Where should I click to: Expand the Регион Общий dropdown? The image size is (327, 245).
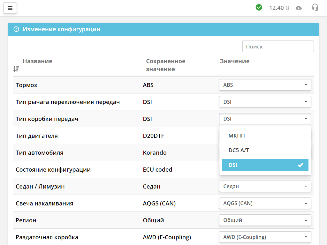pyautogui.click(x=265, y=220)
